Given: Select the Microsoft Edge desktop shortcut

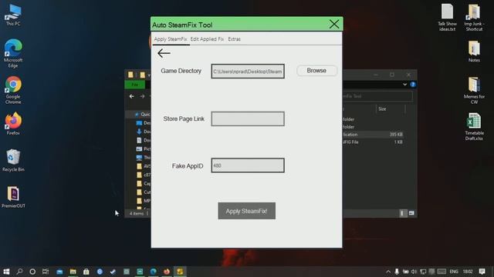Looking at the screenshot, I should point(13,53).
